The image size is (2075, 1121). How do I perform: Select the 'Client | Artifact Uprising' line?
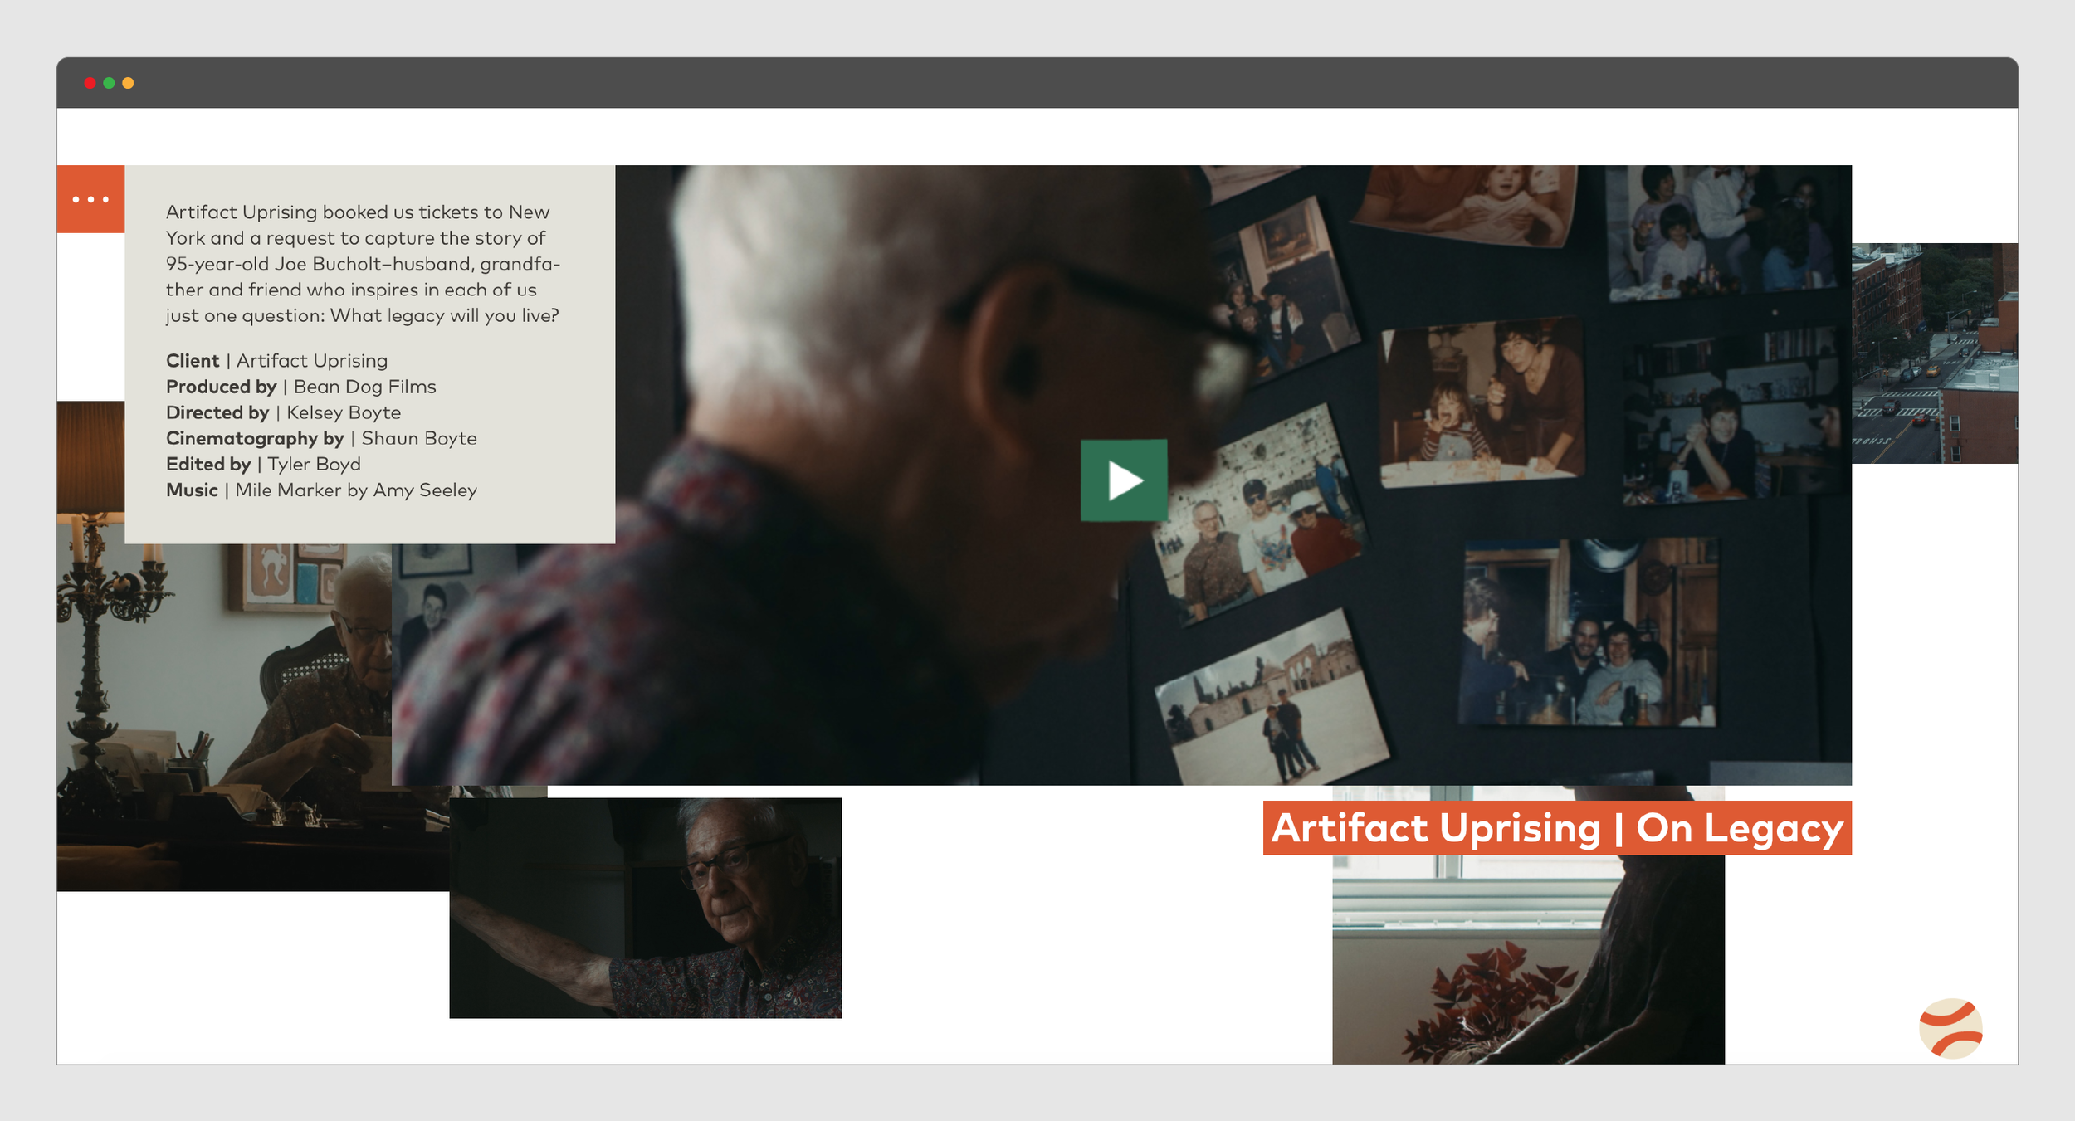(x=276, y=361)
